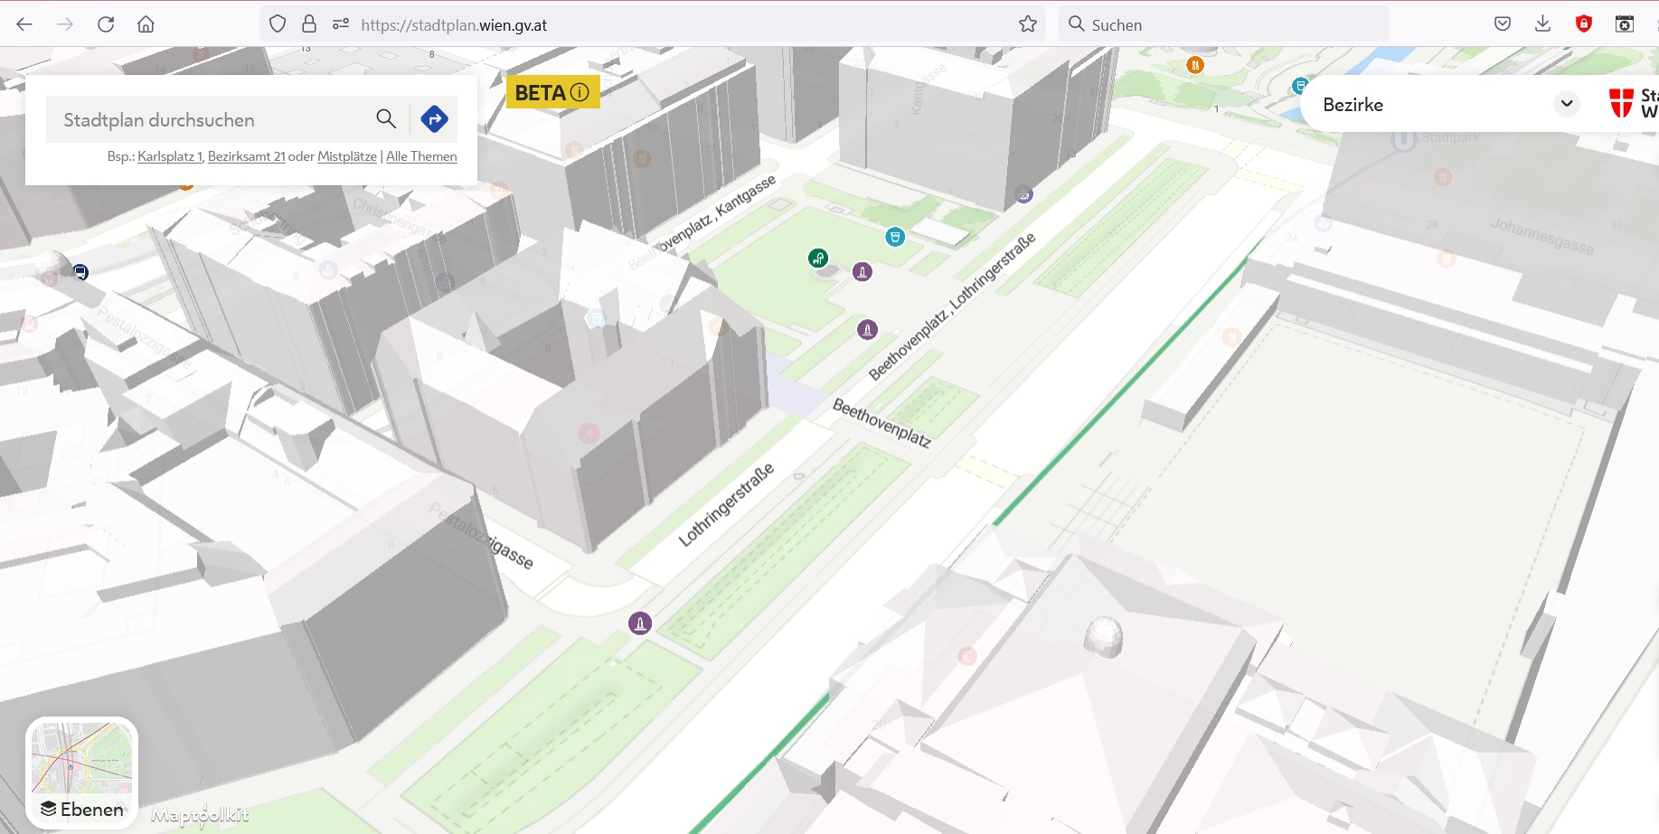
Task: Select the orange restaurant marker at top
Action: point(1195,65)
